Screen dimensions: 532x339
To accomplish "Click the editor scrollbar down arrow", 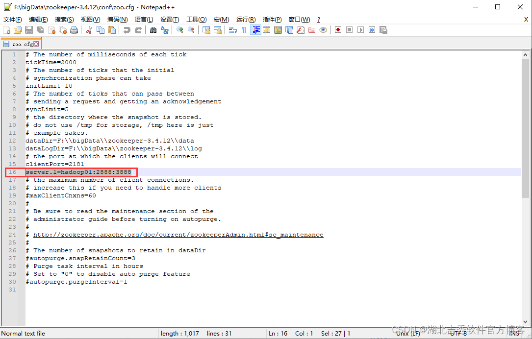I will pyautogui.click(x=525, y=322).
